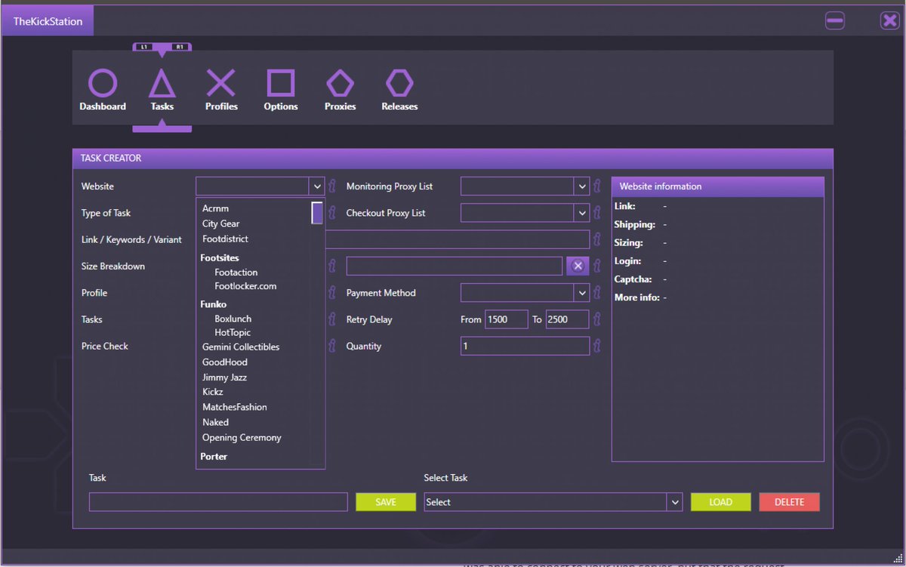Screen dimensions: 906x567
Task: Click info icon beside Quantity field
Action: coord(597,346)
